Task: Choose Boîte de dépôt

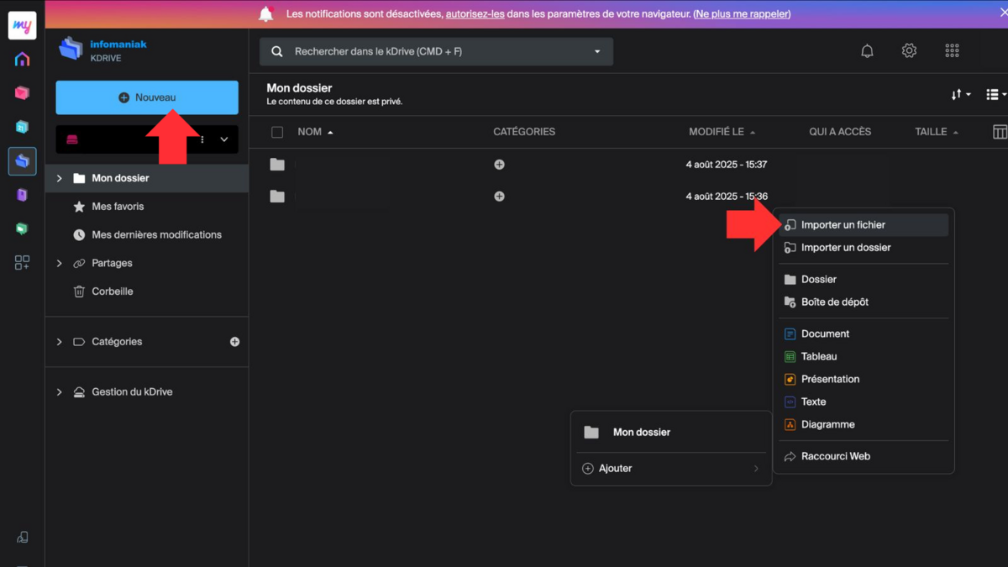Action: coord(864,302)
